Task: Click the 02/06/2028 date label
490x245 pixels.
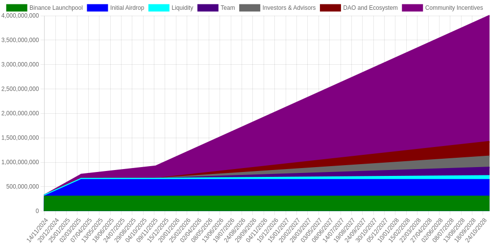Action: point(433,230)
